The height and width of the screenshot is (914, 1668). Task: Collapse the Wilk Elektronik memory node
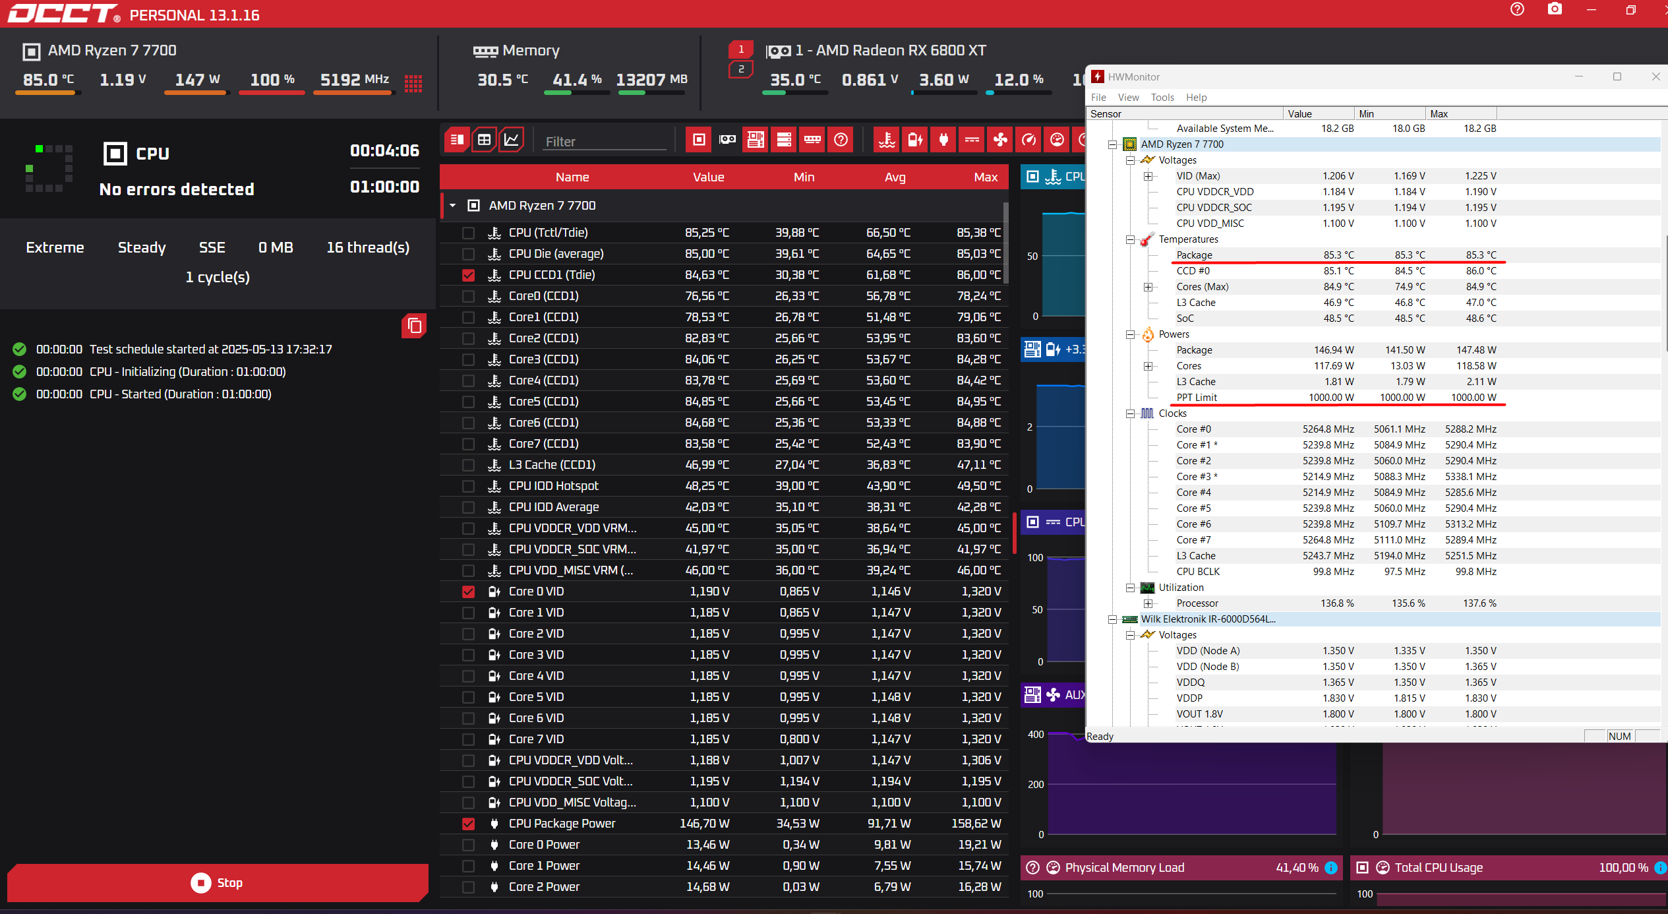point(1112,619)
